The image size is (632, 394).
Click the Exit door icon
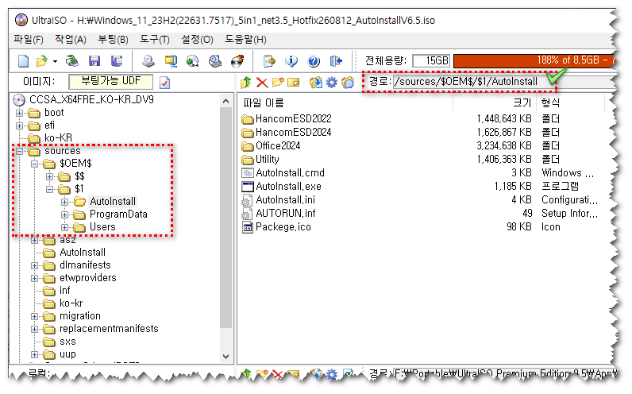[336, 61]
